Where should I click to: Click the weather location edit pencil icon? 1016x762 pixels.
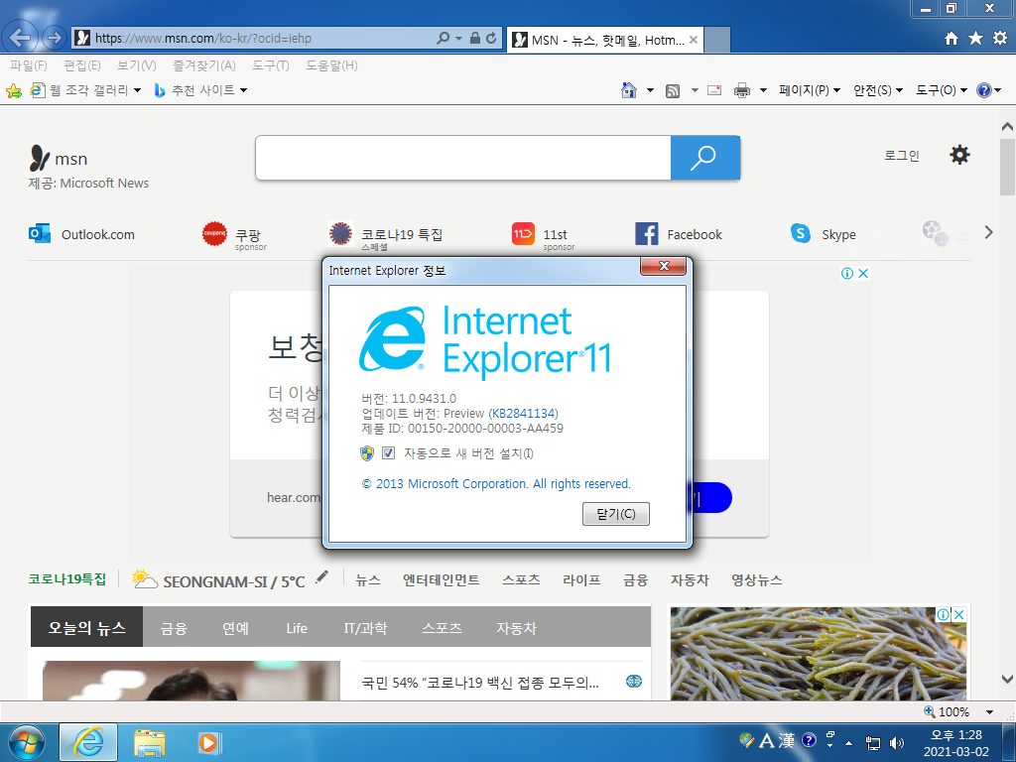pos(321,576)
